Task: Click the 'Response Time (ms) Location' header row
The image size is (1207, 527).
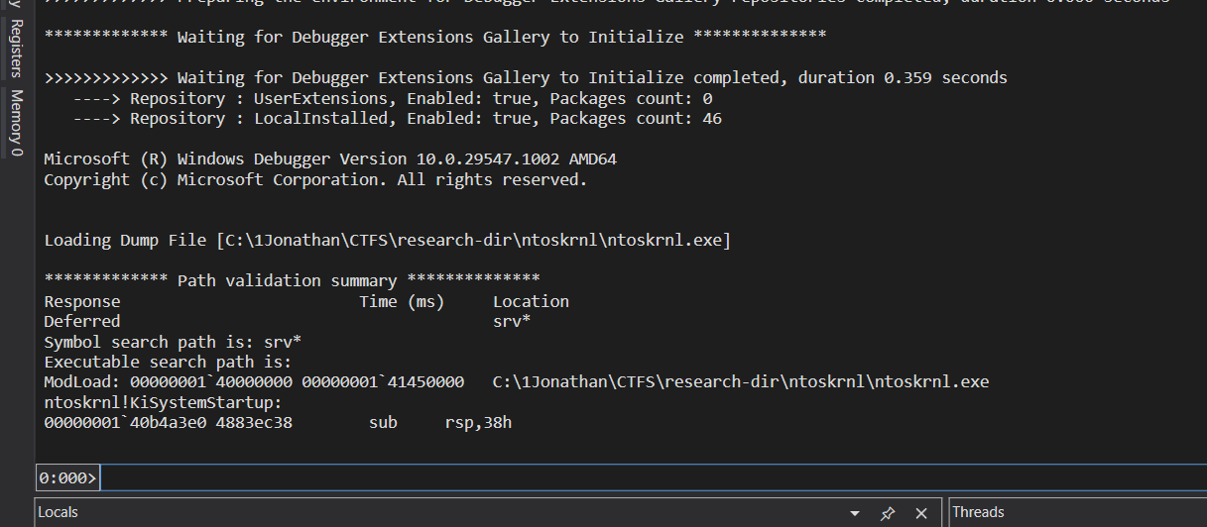Action: pos(306,301)
